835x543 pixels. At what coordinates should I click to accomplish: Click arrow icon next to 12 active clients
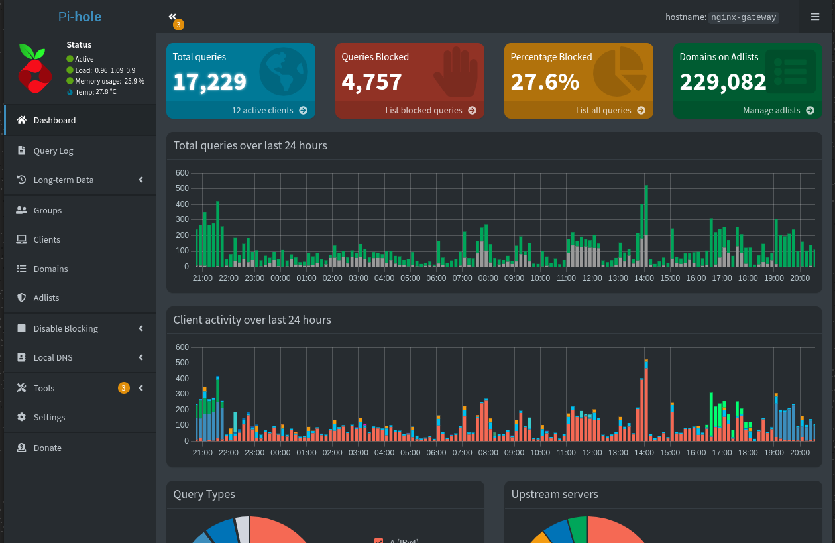303,111
